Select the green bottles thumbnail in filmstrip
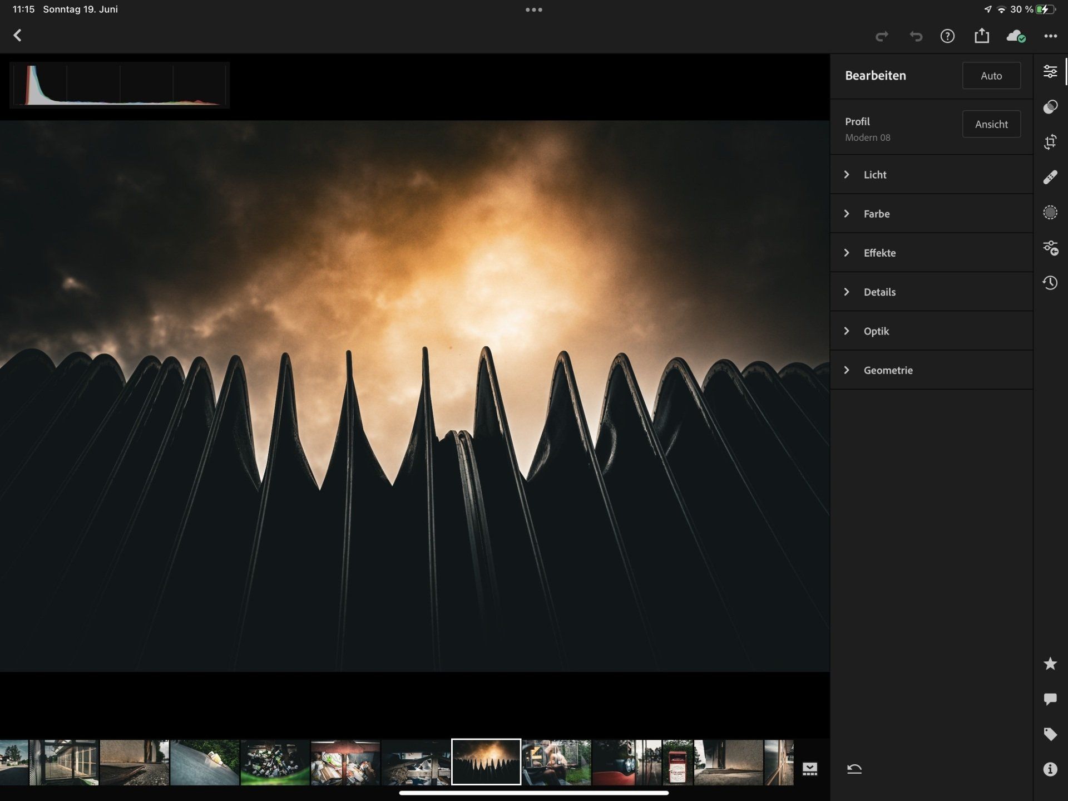Screen dimensions: 1068x801 click(x=275, y=763)
